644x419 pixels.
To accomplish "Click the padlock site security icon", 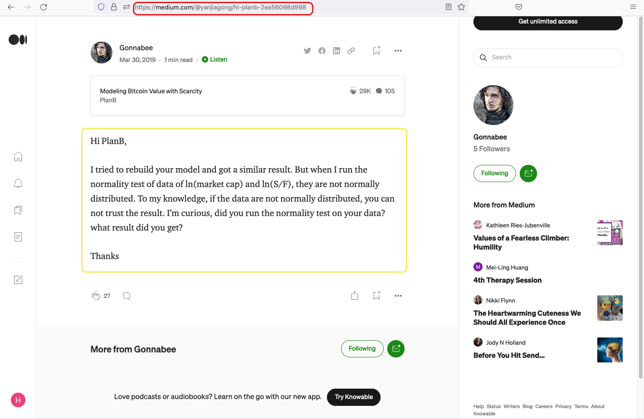I will click(x=114, y=7).
